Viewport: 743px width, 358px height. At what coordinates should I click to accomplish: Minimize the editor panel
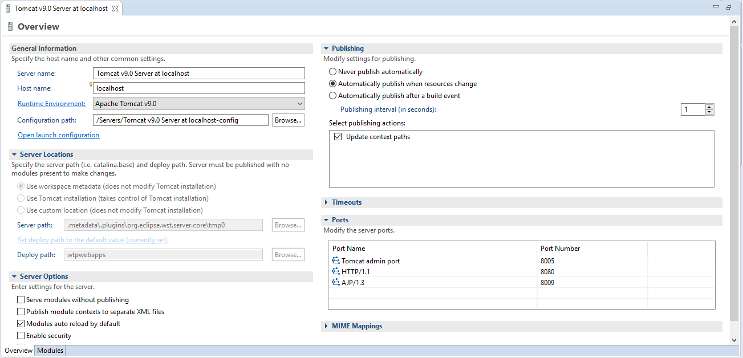point(716,7)
